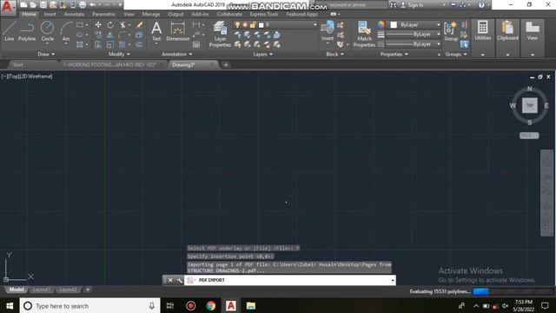
Task: Click the Undo arrow in quick access toolbar
Action: [93, 5]
